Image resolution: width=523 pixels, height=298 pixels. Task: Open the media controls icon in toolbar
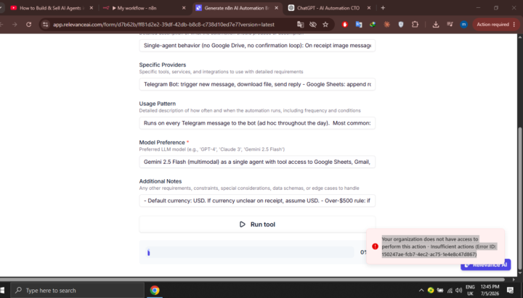click(x=450, y=25)
